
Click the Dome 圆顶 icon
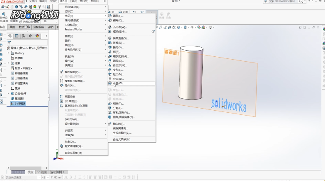(110, 61)
